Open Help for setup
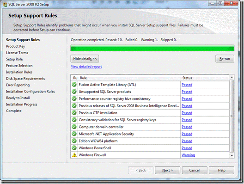Screen dimensions: 244x184 (x=221, y=170)
